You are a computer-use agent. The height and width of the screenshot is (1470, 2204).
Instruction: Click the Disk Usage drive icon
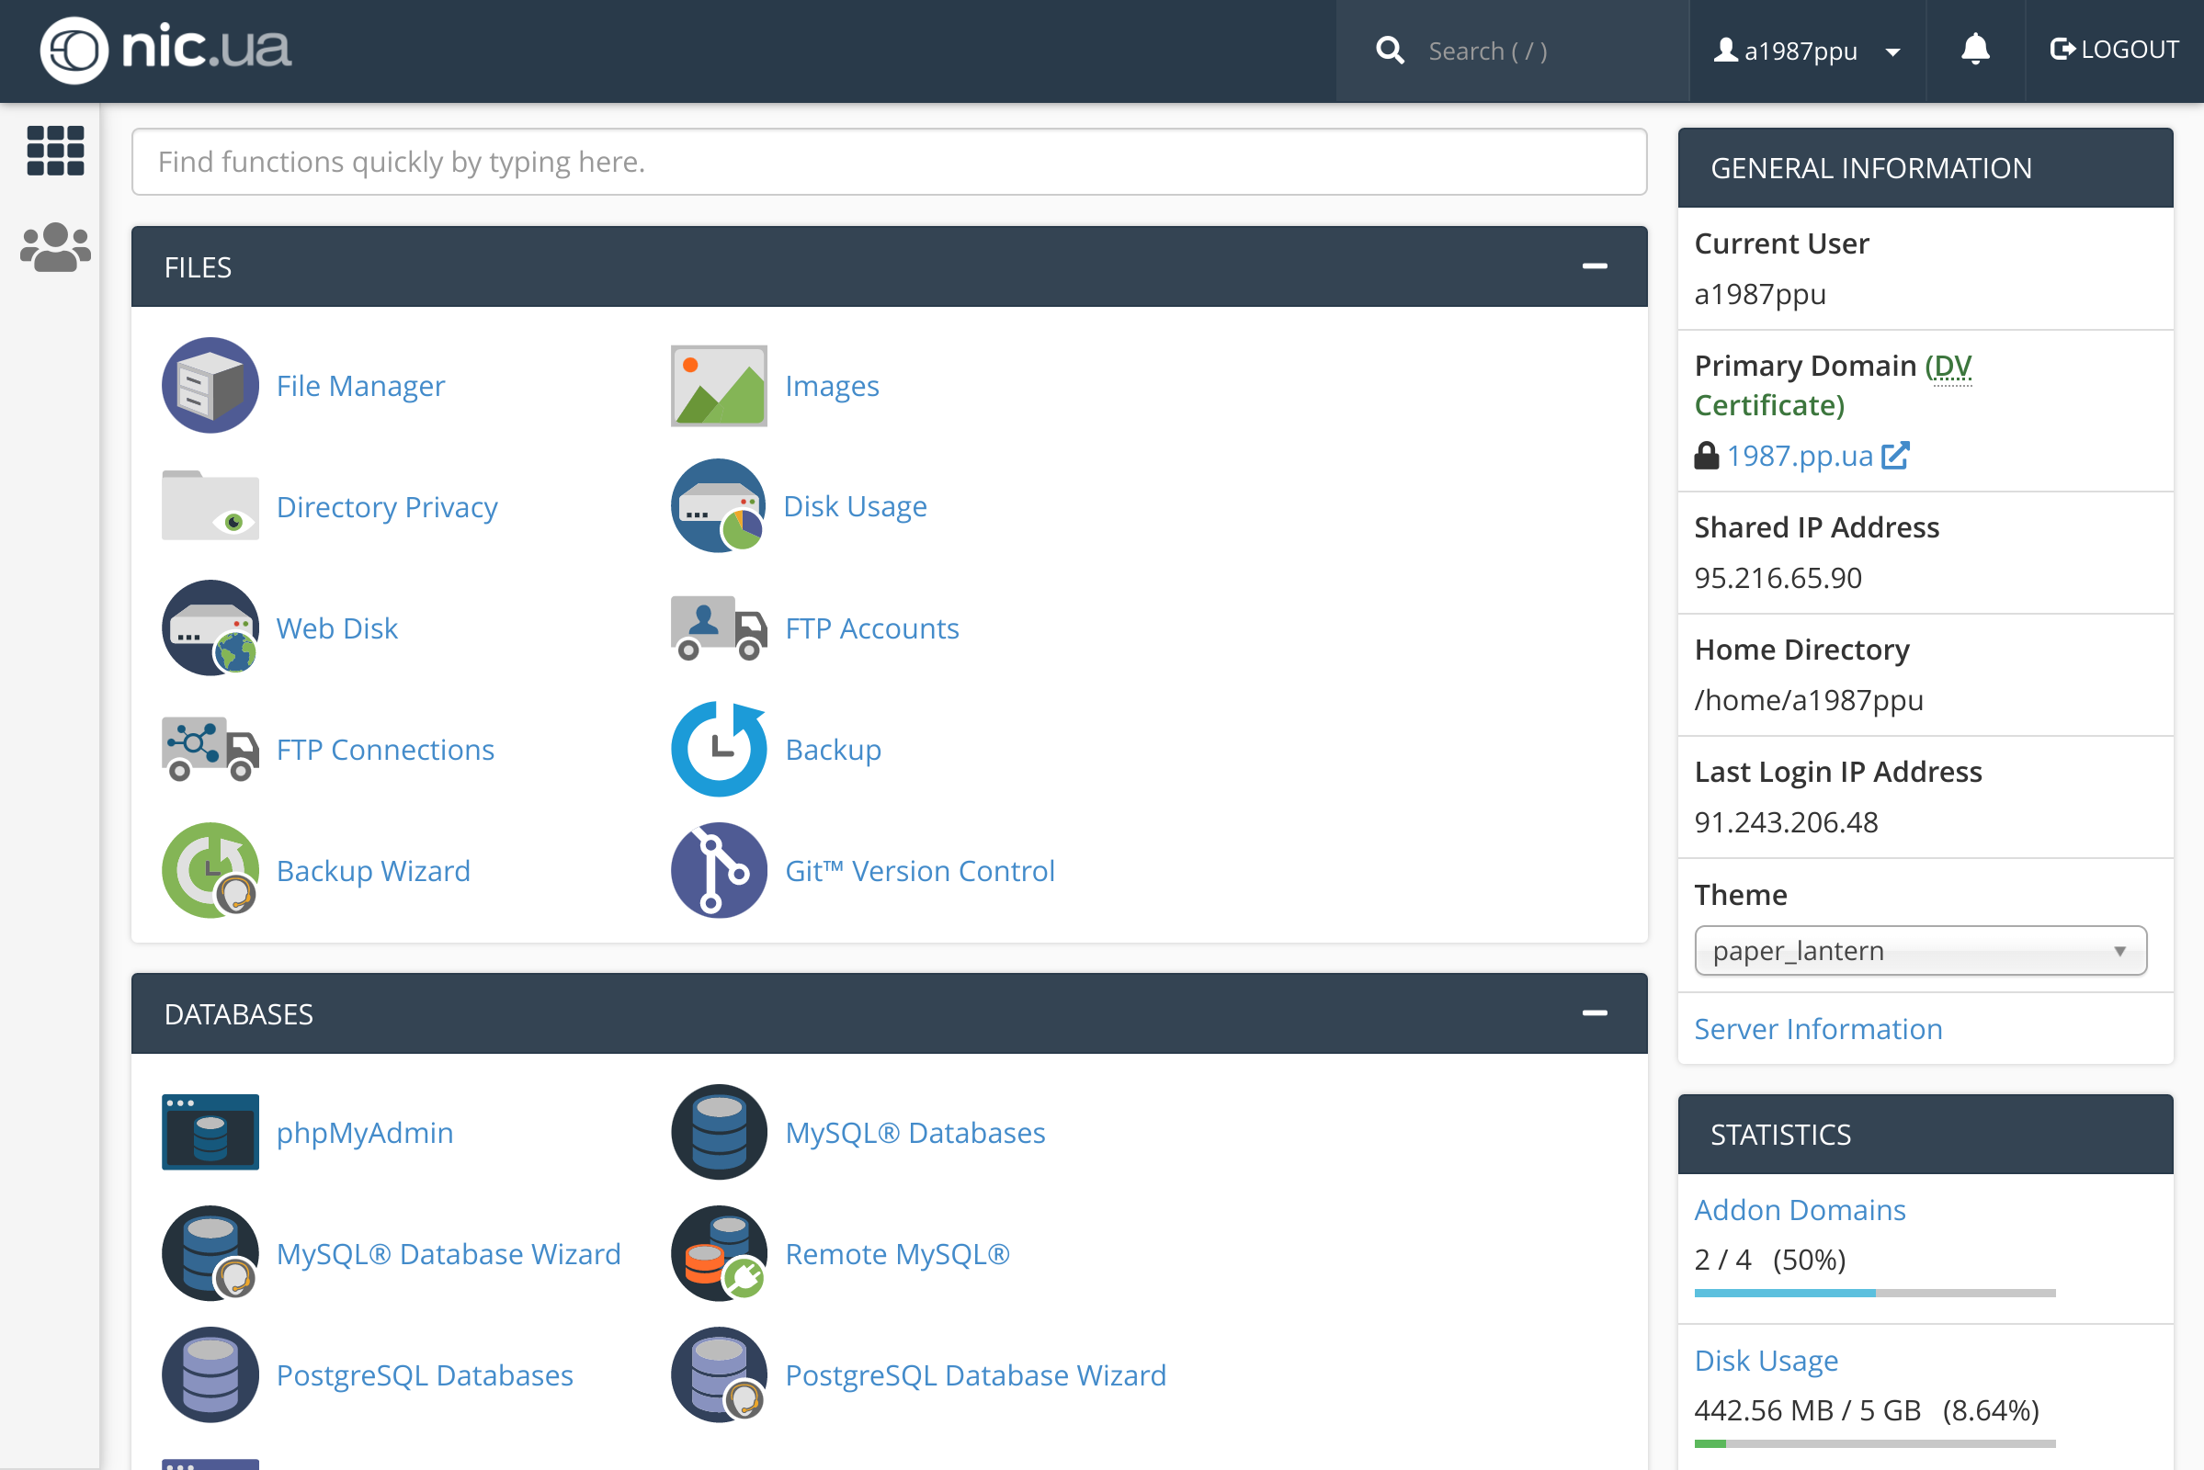(719, 506)
